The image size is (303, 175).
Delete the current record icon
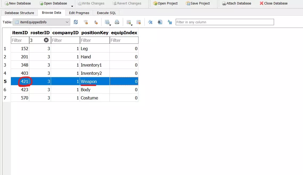(x=138, y=22)
